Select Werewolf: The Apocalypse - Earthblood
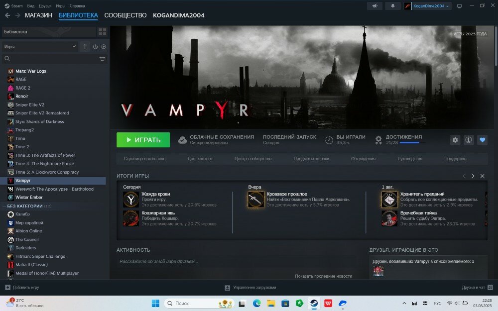The height and width of the screenshot is (311, 498). 55,189
